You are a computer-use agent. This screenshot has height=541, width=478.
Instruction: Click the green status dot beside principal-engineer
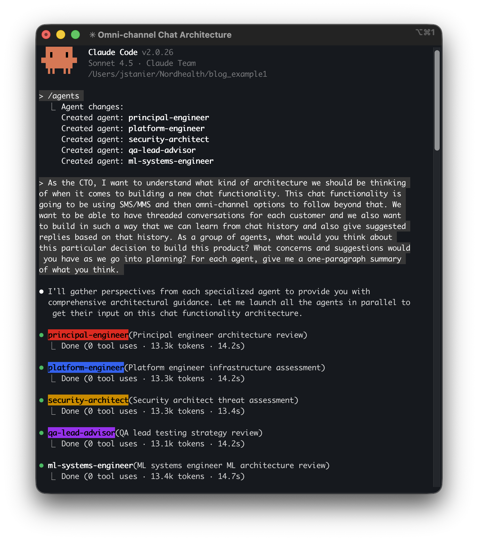click(42, 335)
